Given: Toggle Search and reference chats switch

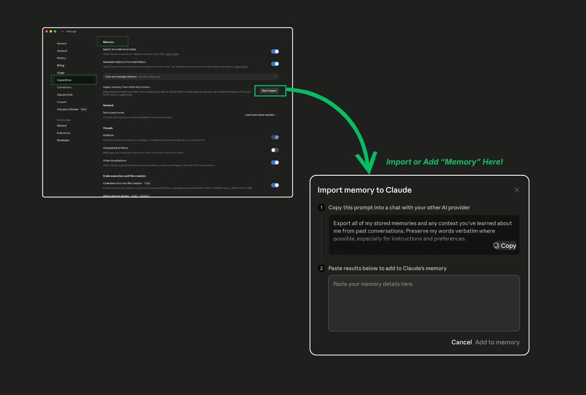Looking at the screenshot, I should click(275, 51).
